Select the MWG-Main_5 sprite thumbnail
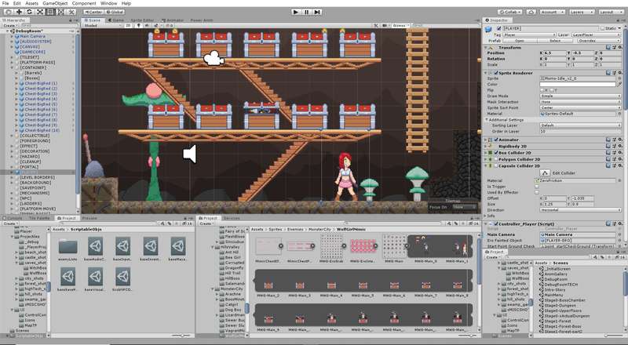The width and height of the screenshot is (628, 345). tap(363, 287)
